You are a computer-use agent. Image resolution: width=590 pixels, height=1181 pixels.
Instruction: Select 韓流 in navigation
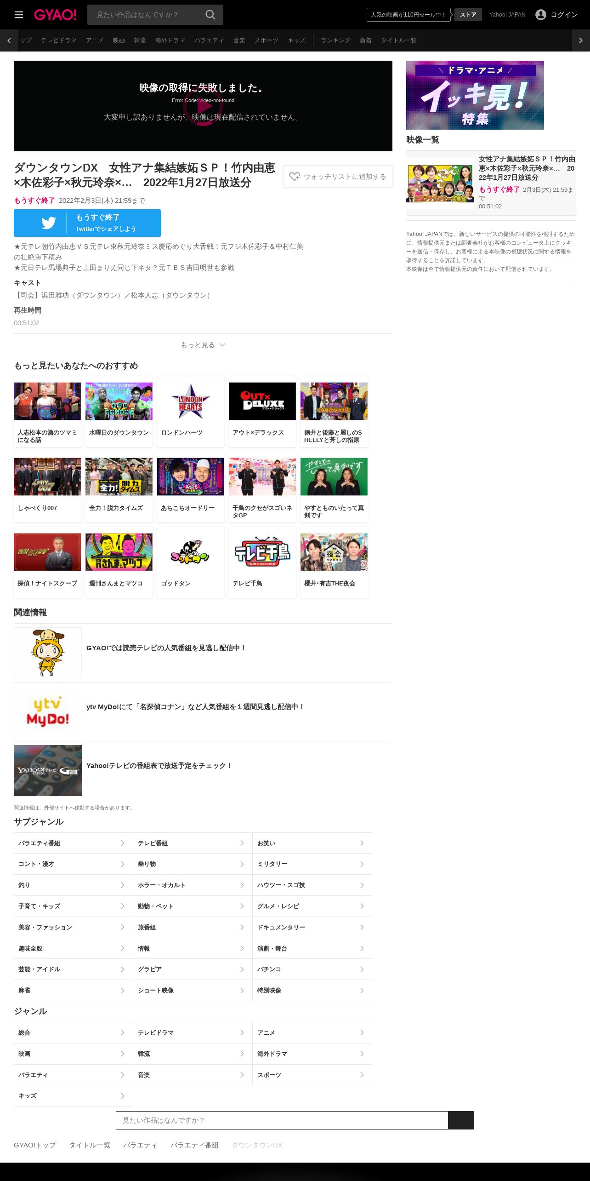[x=140, y=40]
